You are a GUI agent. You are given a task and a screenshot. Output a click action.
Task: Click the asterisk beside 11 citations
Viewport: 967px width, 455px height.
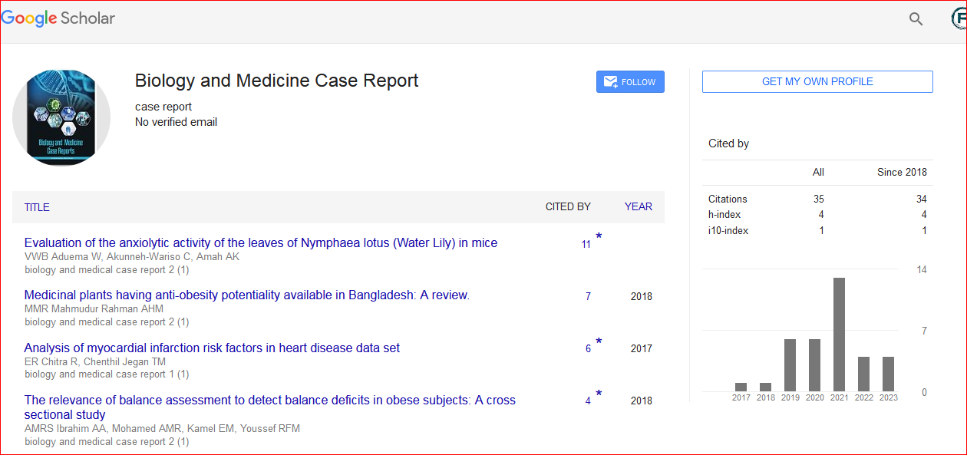(x=599, y=236)
